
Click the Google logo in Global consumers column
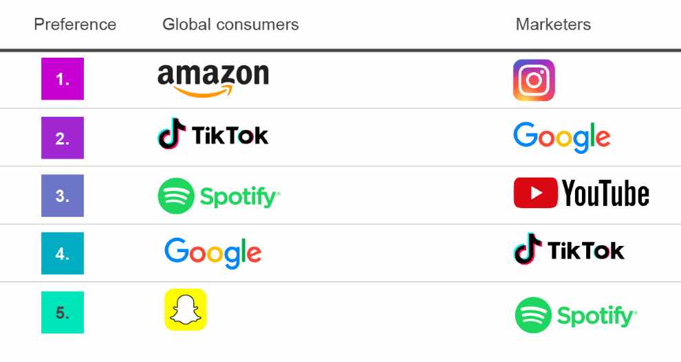pyautogui.click(x=213, y=253)
